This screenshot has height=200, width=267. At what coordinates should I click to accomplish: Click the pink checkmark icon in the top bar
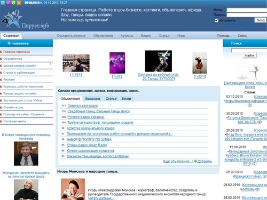[8, 3]
